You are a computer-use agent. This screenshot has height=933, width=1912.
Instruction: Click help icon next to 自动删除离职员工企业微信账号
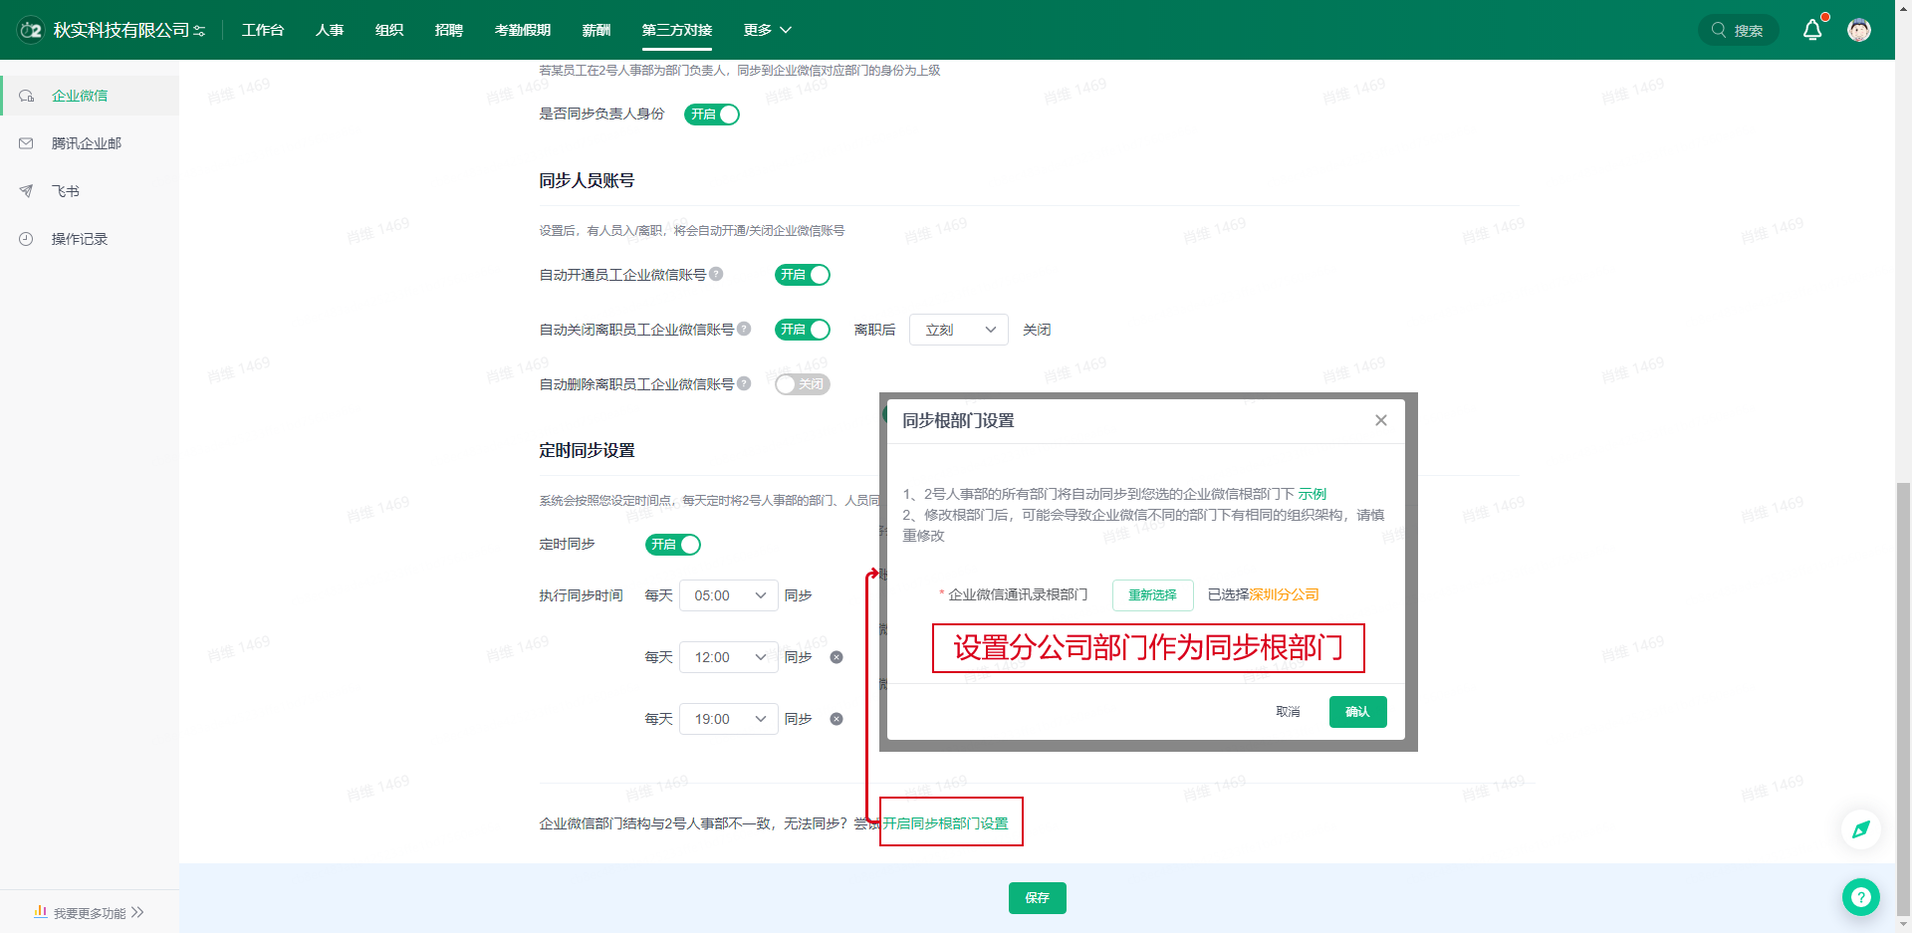[744, 383]
